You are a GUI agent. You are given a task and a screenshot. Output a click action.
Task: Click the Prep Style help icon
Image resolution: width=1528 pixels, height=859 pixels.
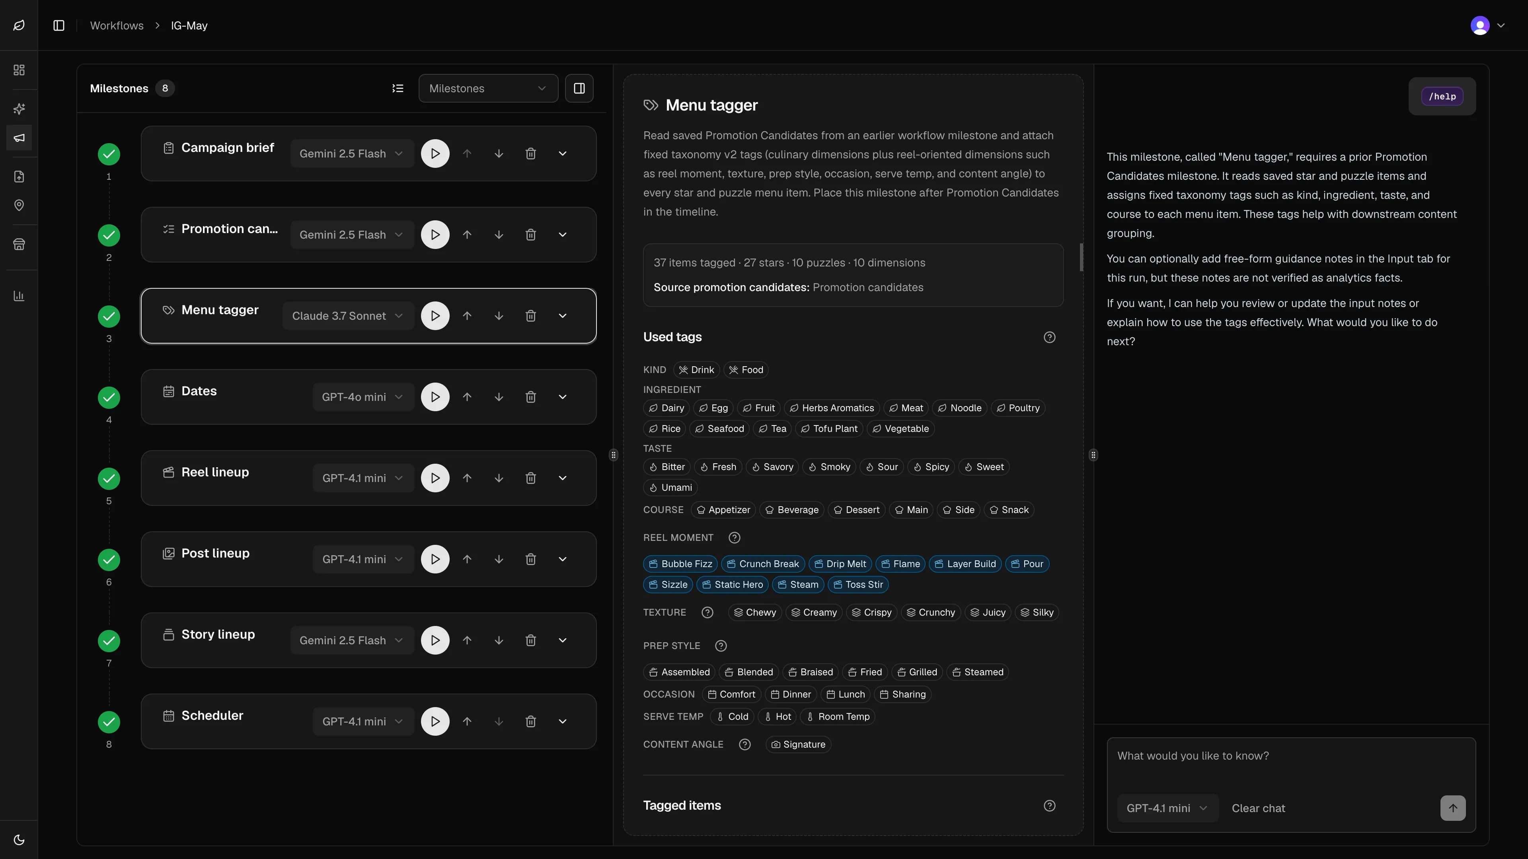(x=721, y=645)
